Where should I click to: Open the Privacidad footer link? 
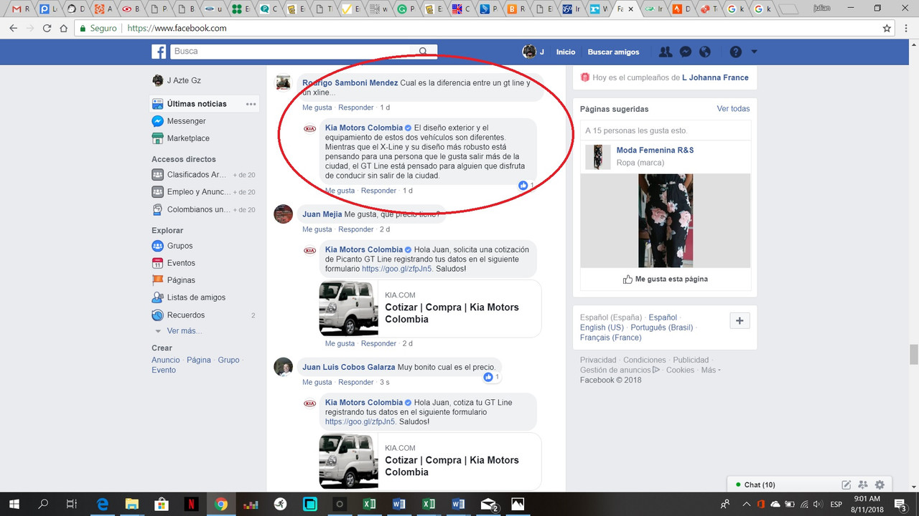[x=598, y=360]
